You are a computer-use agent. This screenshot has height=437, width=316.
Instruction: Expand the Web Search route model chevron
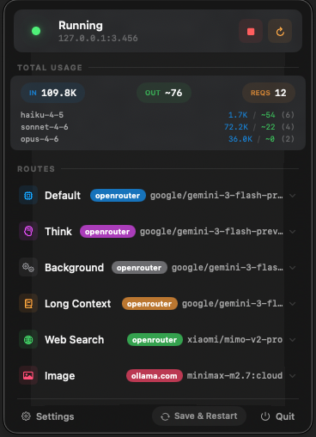292,340
